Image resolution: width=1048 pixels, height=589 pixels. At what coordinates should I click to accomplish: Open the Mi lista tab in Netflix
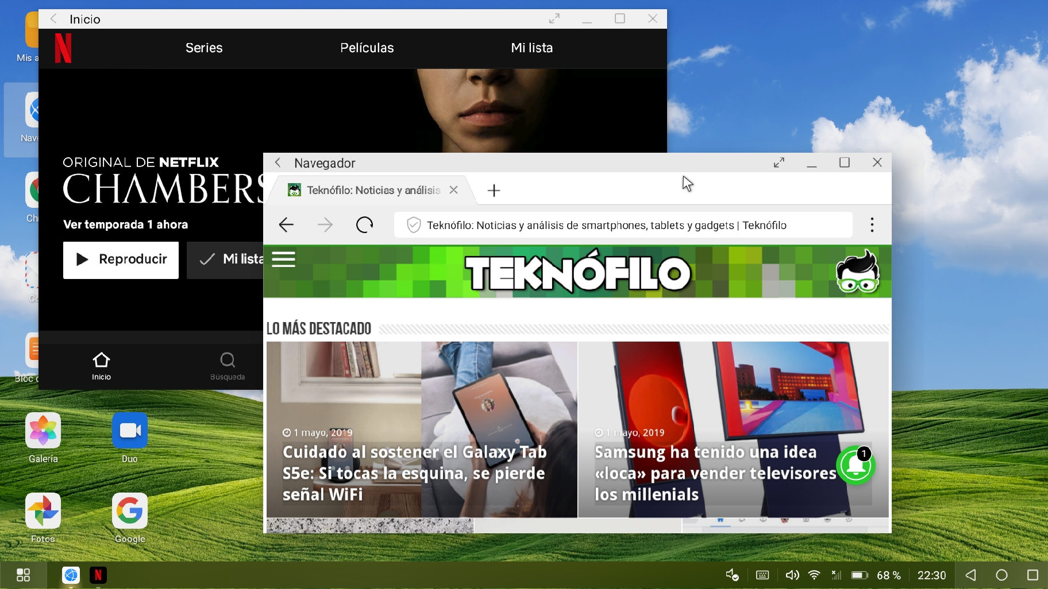[532, 48]
